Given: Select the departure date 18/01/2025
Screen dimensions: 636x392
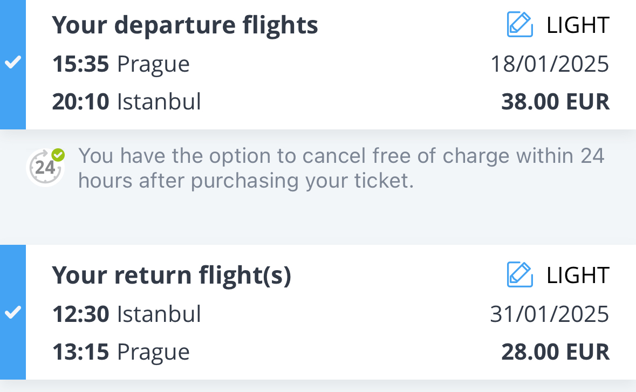Looking at the screenshot, I should (550, 64).
